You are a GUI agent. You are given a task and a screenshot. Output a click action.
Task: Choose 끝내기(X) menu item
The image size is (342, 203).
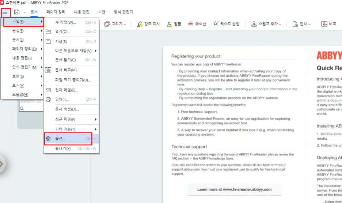[x=71, y=149]
